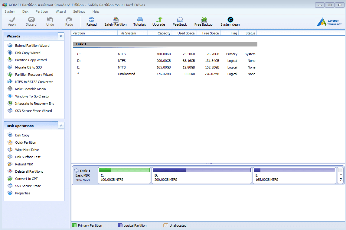Select the D: partition usage bar
Image resolution: width=346 pixels, height=230 pixels.
202,170
